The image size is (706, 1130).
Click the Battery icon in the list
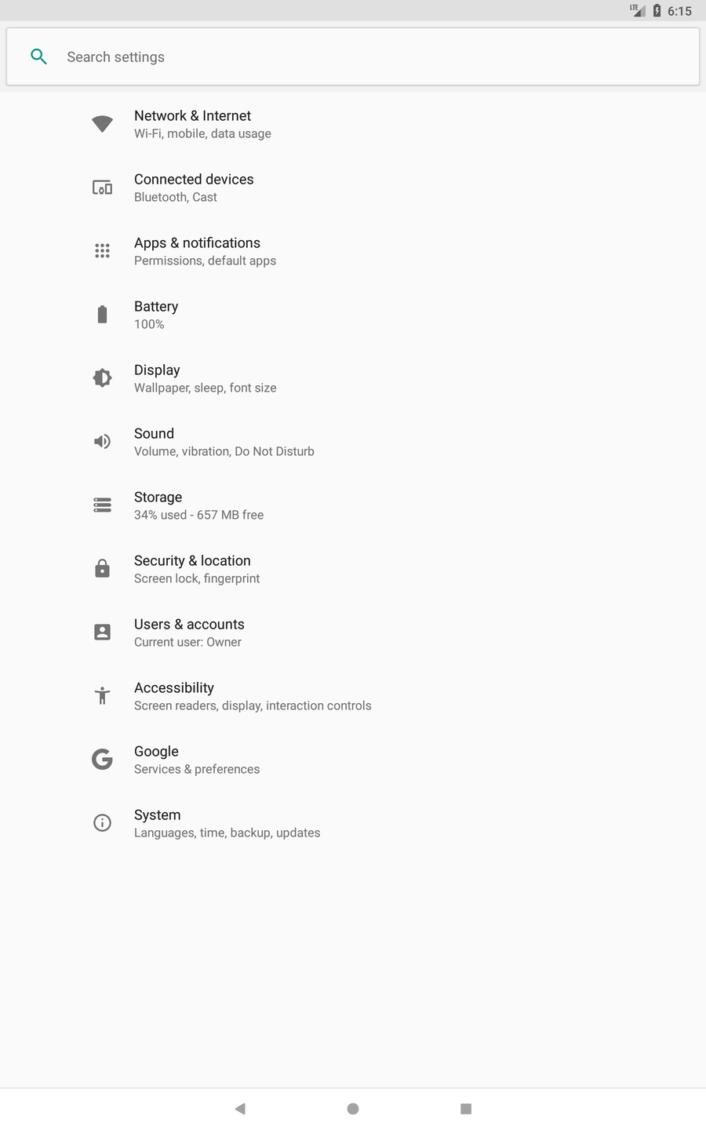pyautogui.click(x=102, y=314)
